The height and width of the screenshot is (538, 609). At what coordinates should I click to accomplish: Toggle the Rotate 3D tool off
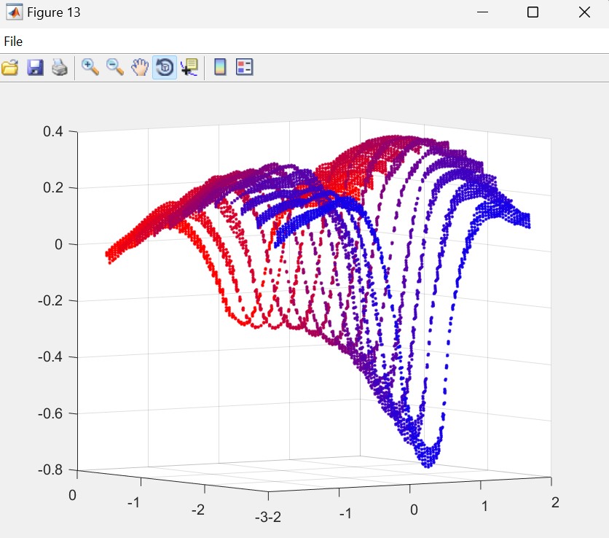(x=164, y=68)
